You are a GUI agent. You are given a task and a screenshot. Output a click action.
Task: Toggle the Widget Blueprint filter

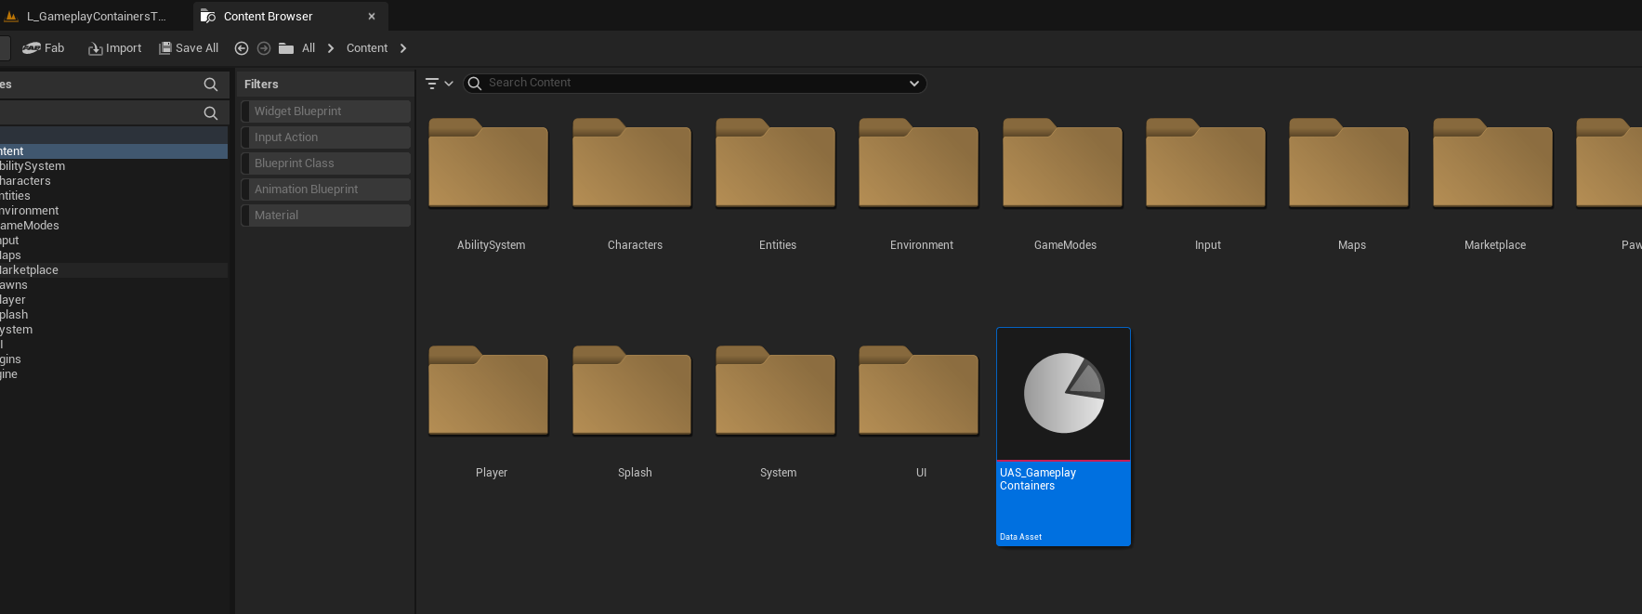pyautogui.click(x=325, y=111)
